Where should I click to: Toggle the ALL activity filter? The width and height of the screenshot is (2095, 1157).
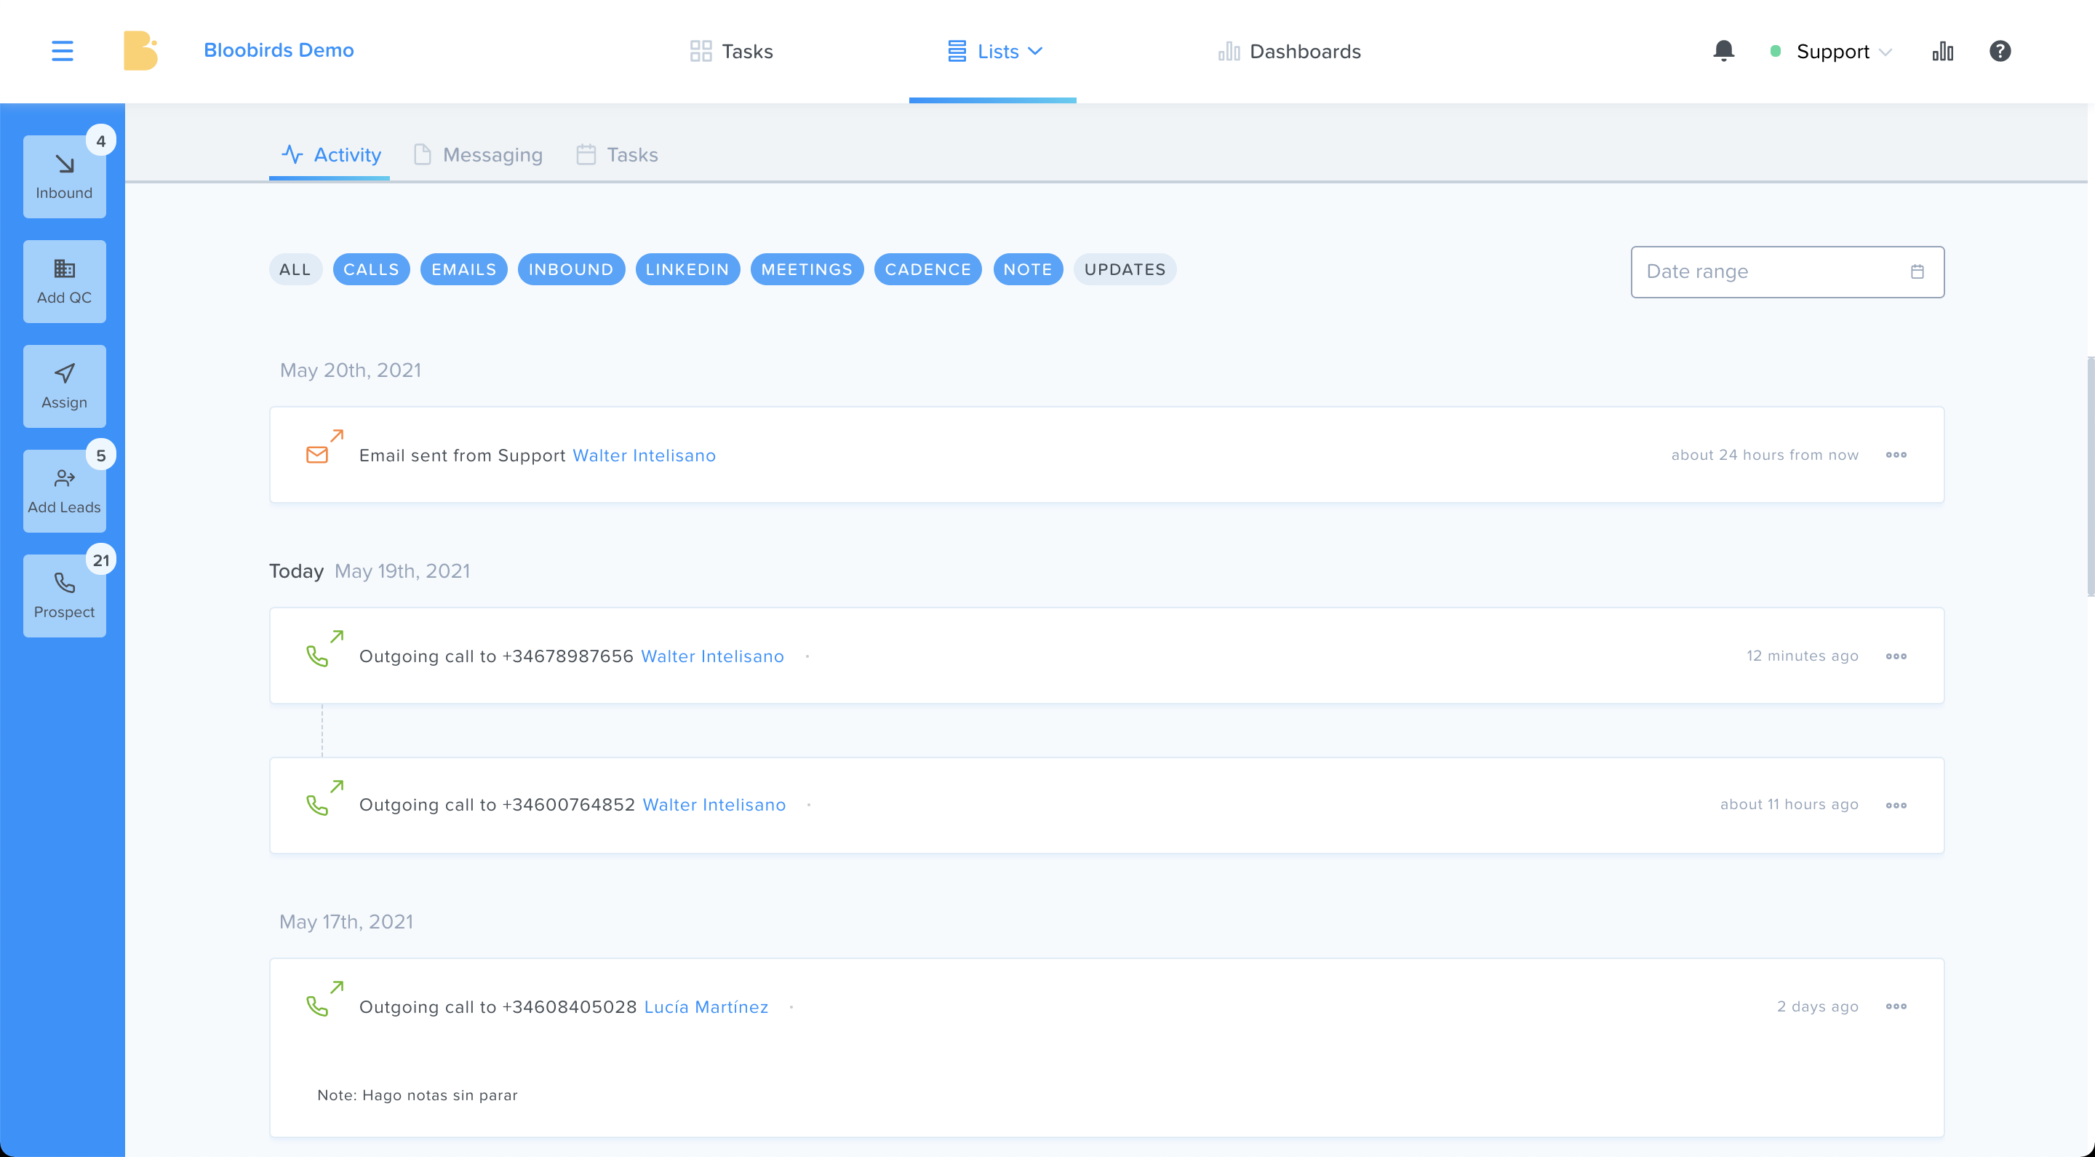click(x=295, y=269)
